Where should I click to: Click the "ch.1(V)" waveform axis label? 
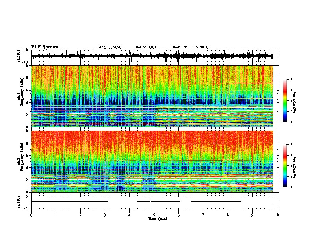click(19, 56)
